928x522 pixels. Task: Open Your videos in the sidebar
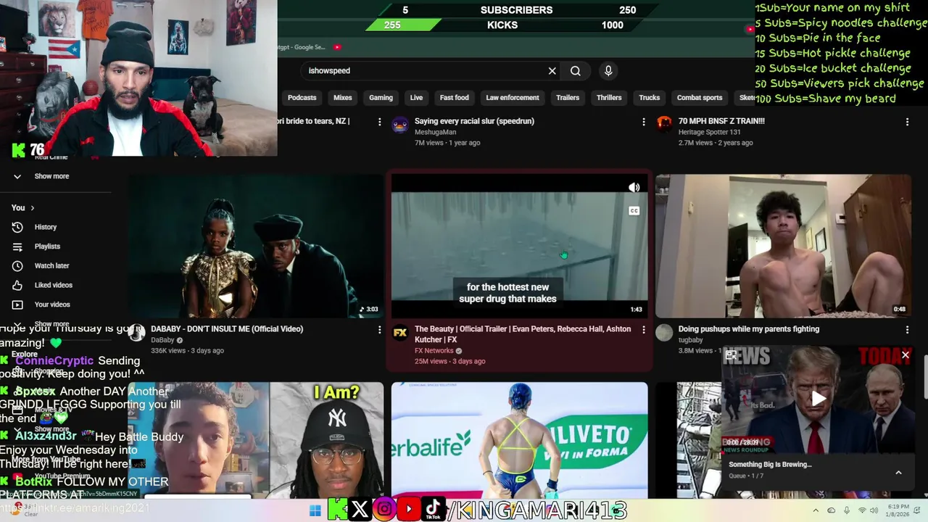pyautogui.click(x=52, y=304)
